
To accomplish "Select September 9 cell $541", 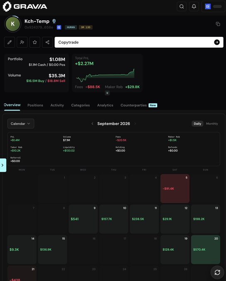I will pyautogui.click(x=83, y=219).
